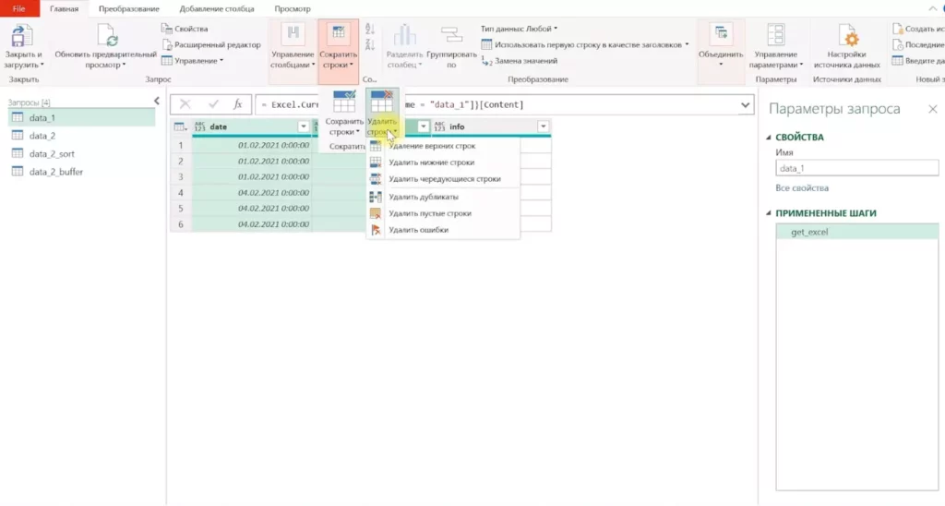The height and width of the screenshot is (506, 945).
Task: Switch to Просмотр ribbon tab
Action: point(293,8)
